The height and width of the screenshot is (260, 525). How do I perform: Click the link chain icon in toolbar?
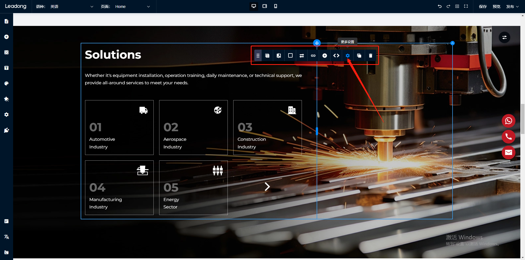(313, 56)
